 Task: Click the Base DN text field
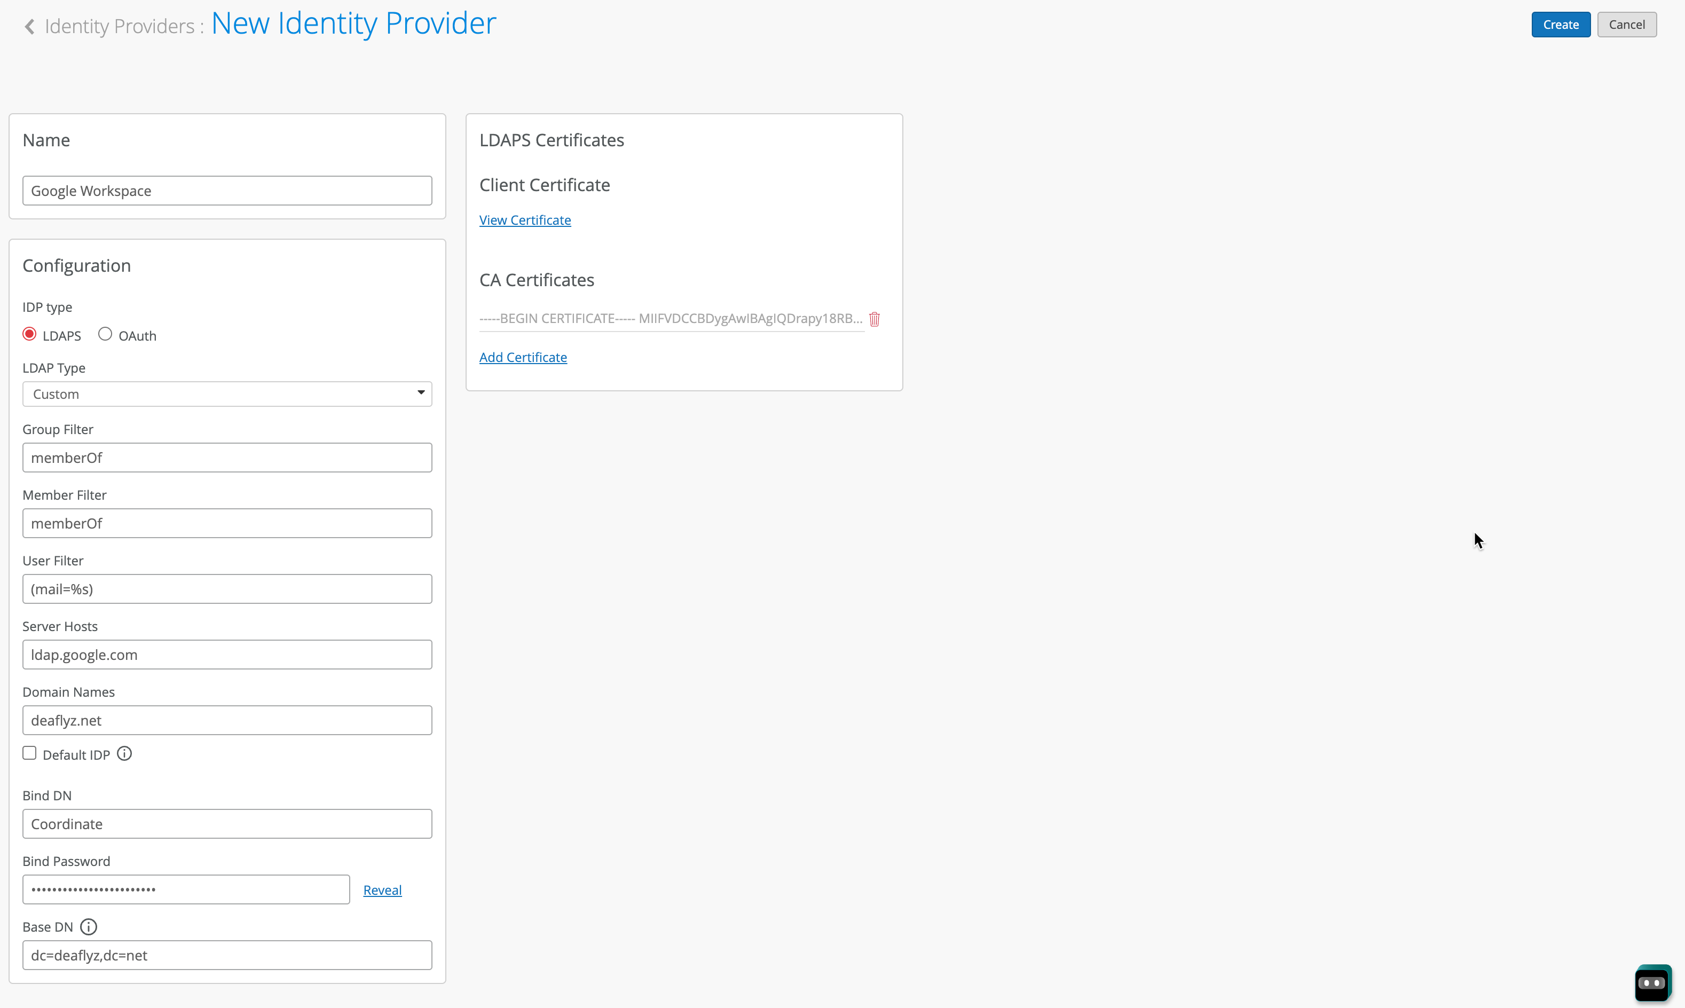227,955
